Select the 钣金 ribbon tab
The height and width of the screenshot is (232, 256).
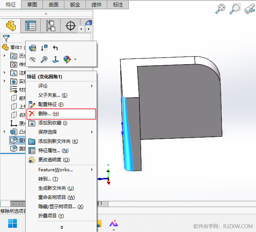[x=75, y=5]
